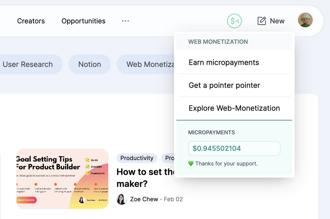Click Zoe Chew's author avatar
The height and width of the screenshot is (219, 330).
pyautogui.click(x=121, y=199)
